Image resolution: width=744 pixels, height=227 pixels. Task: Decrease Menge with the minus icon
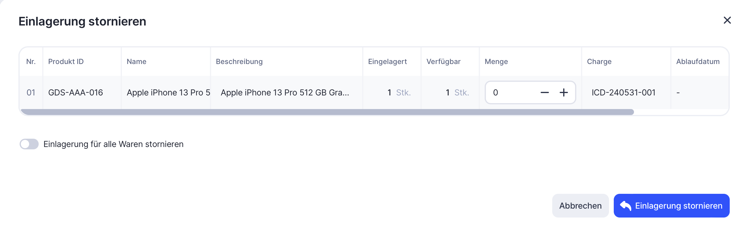click(x=544, y=93)
